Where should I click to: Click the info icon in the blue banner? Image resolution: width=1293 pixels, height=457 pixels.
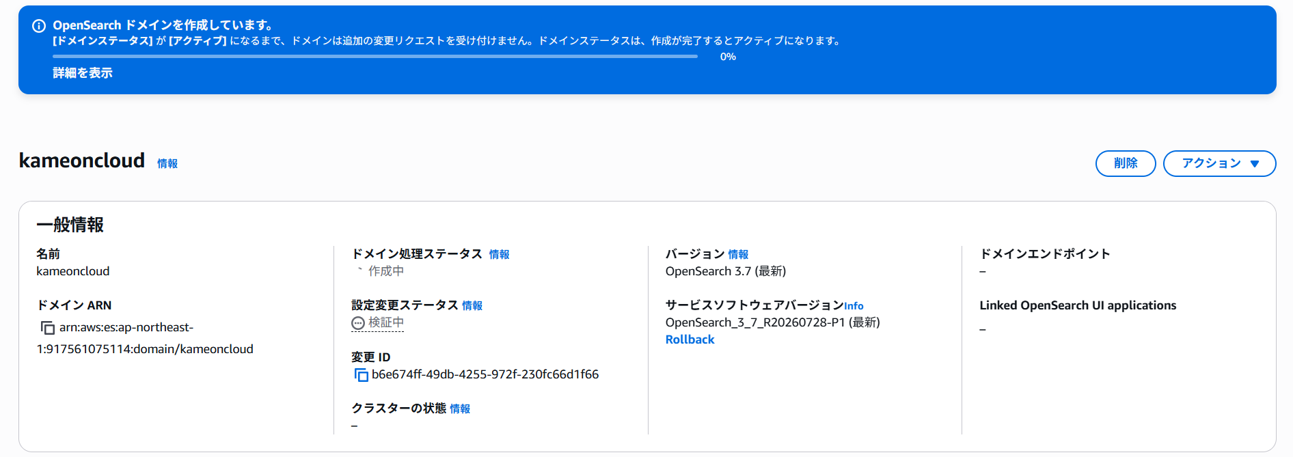[39, 26]
